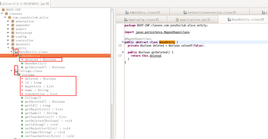Select the BaseEntity.class editor tab
This screenshot has height=139, width=268.
pyautogui.click(x=243, y=19)
